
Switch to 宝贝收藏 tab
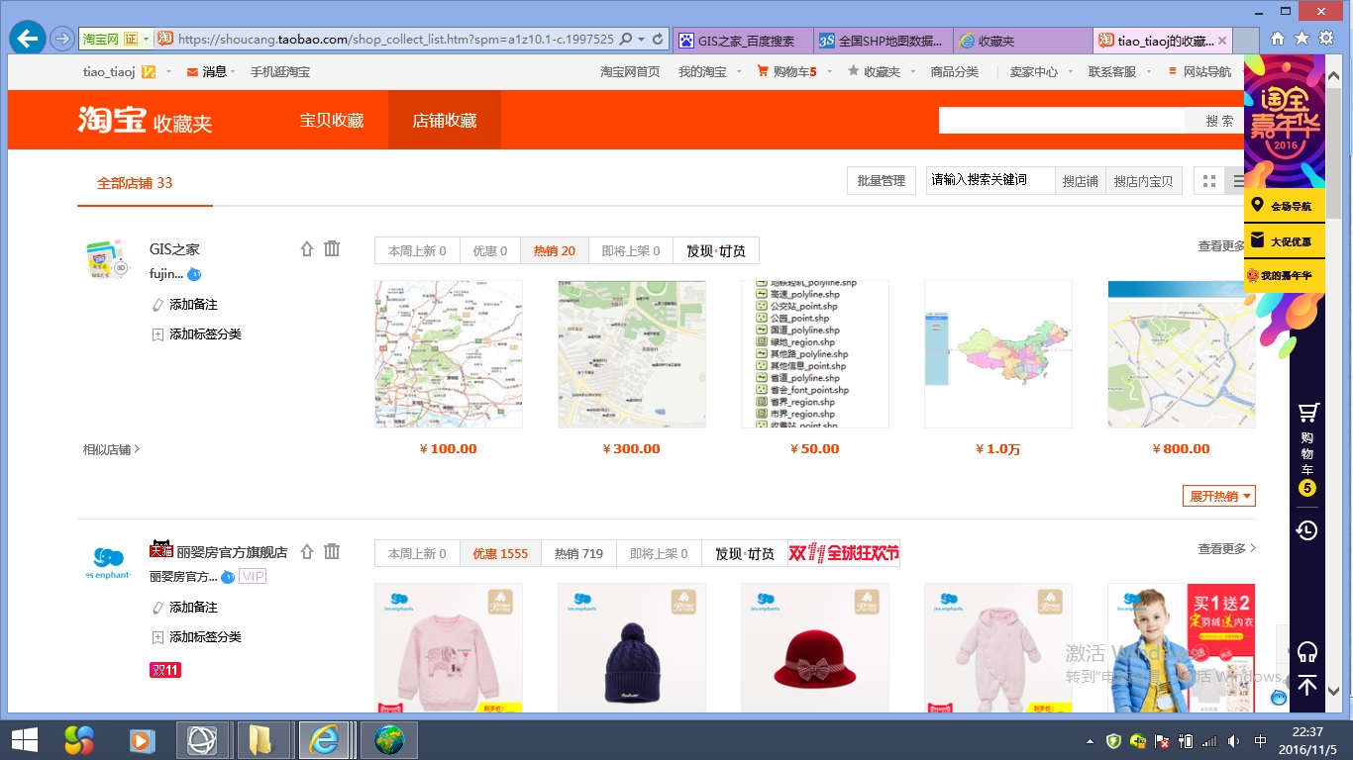[x=332, y=120]
